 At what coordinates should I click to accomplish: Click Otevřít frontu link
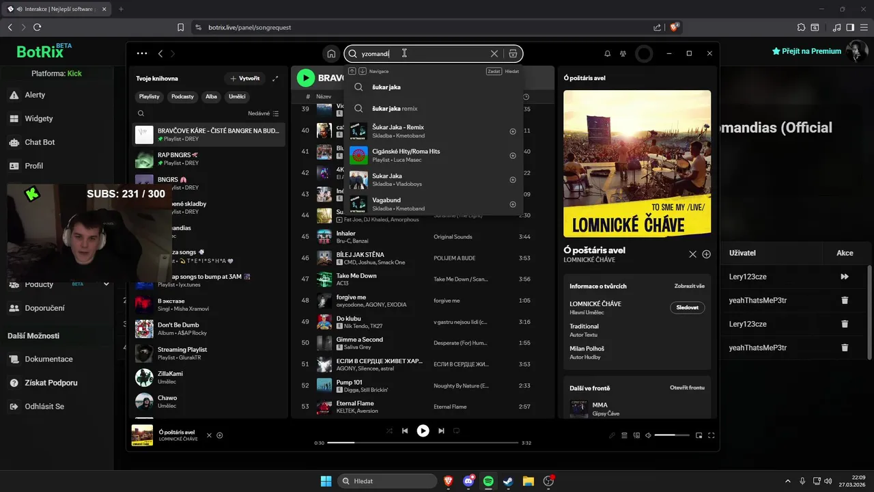pyautogui.click(x=687, y=387)
